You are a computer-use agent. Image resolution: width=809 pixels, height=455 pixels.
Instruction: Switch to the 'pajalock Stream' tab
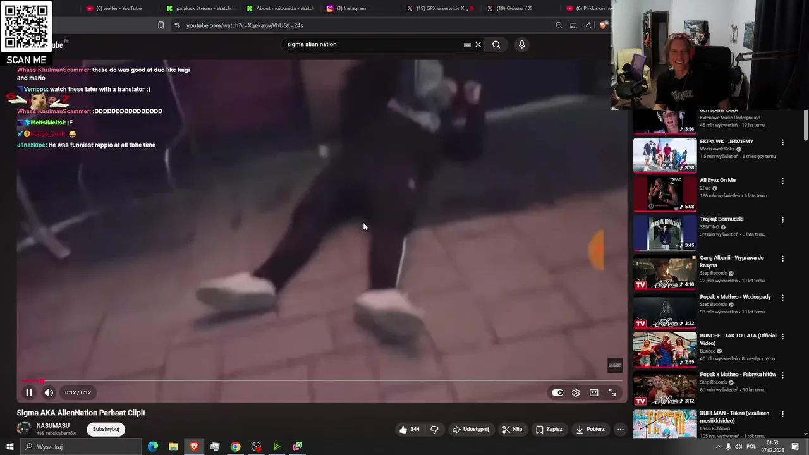(x=200, y=8)
